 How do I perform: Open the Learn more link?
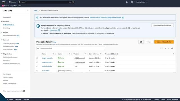click(54, 30)
